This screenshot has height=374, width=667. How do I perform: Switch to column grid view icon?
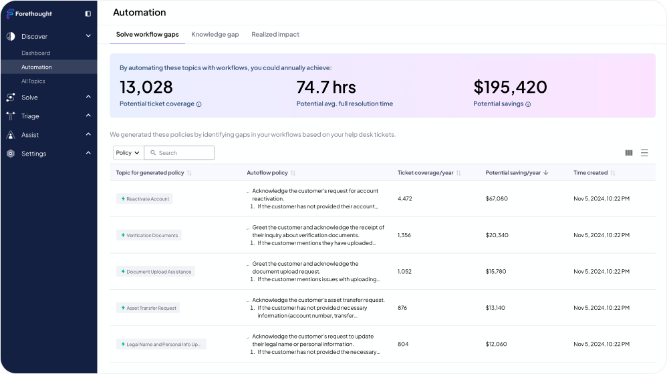(x=629, y=153)
